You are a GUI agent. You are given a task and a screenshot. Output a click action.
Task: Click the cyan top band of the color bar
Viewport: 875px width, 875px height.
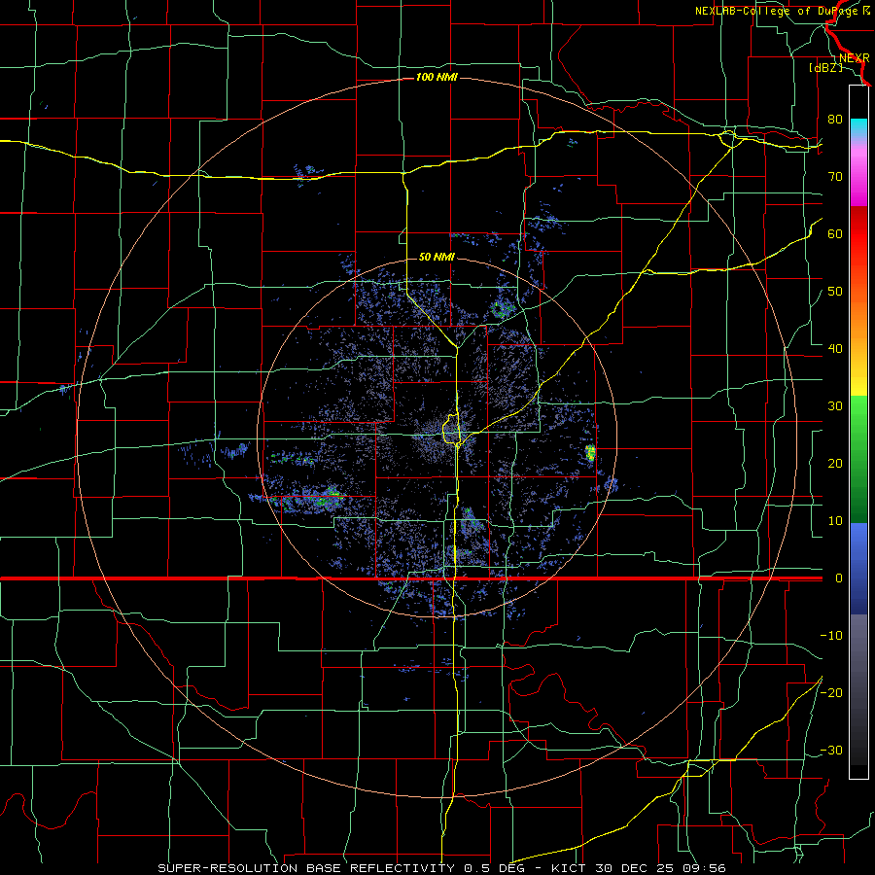(858, 128)
